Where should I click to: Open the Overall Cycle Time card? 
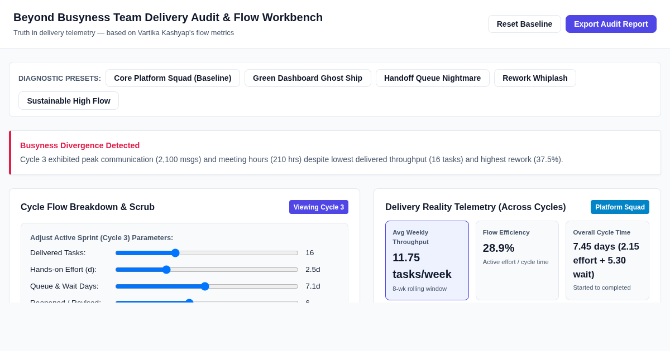pos(607,260)
